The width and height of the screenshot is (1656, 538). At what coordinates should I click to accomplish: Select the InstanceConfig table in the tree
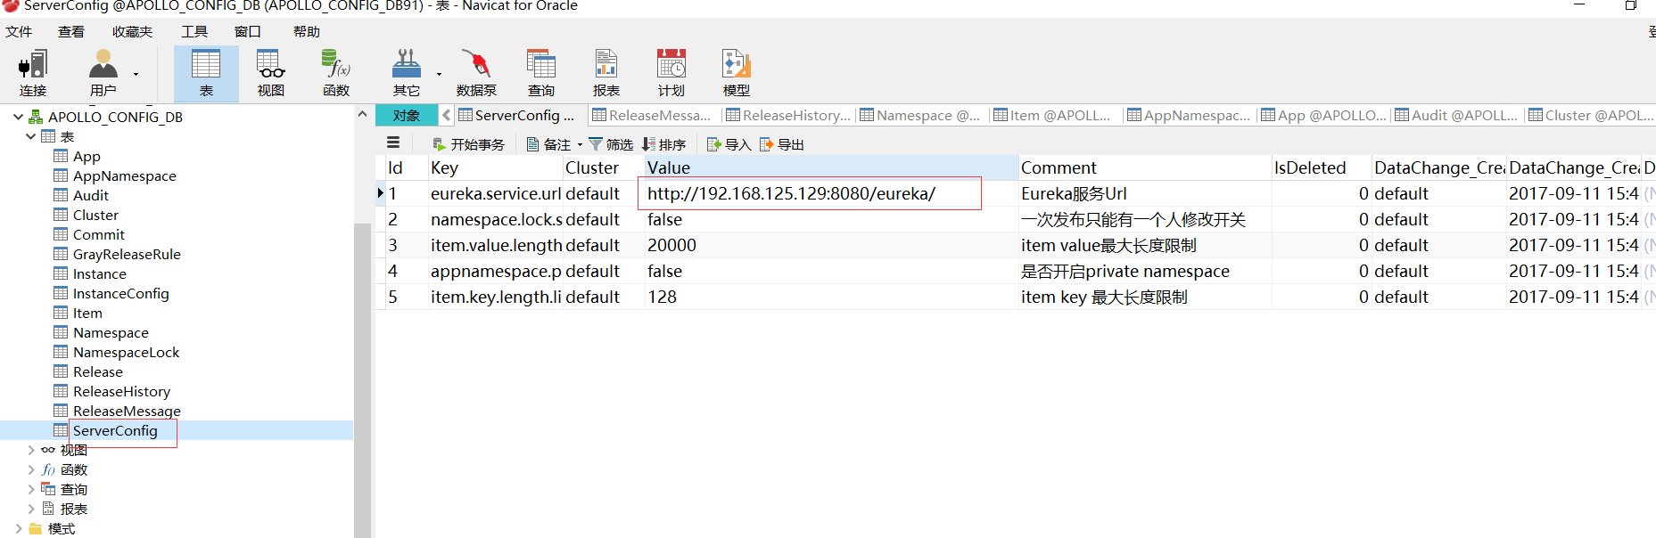pos(120,293)
